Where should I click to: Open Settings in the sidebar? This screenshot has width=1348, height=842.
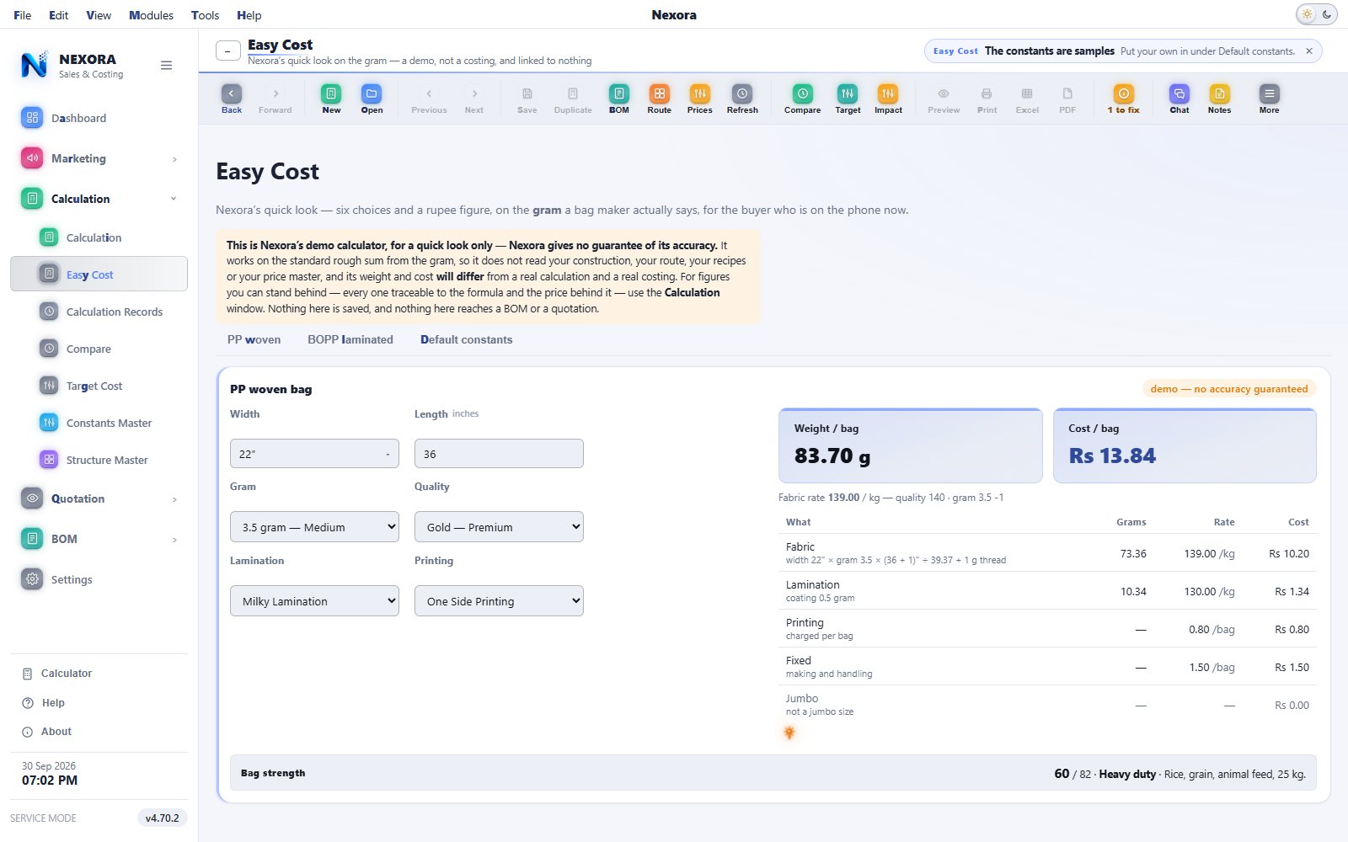pos(99,579)
